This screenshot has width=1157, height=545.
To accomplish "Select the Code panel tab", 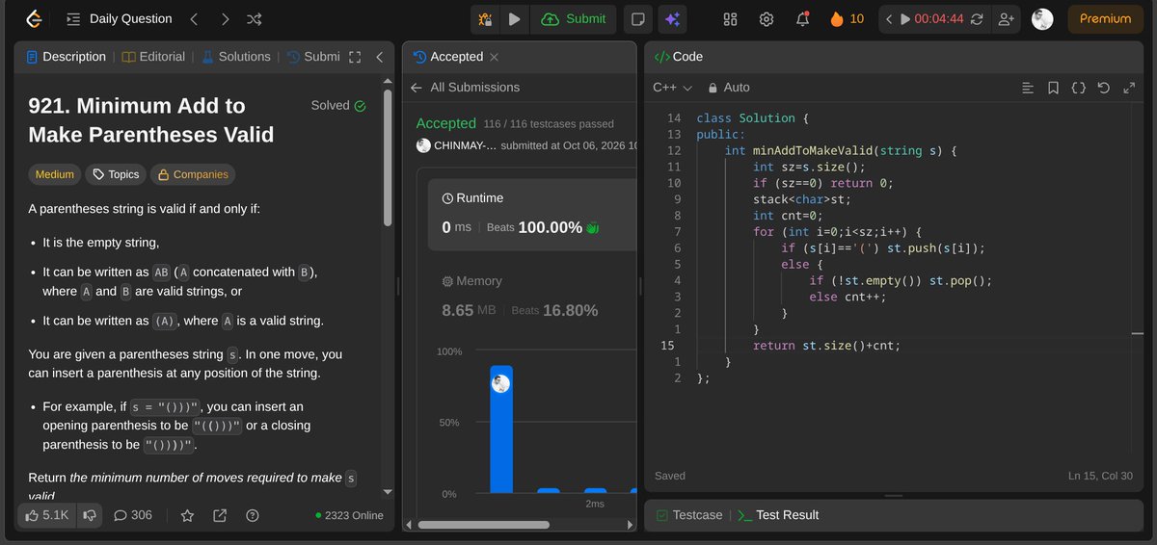I will [x=678, y=57].
